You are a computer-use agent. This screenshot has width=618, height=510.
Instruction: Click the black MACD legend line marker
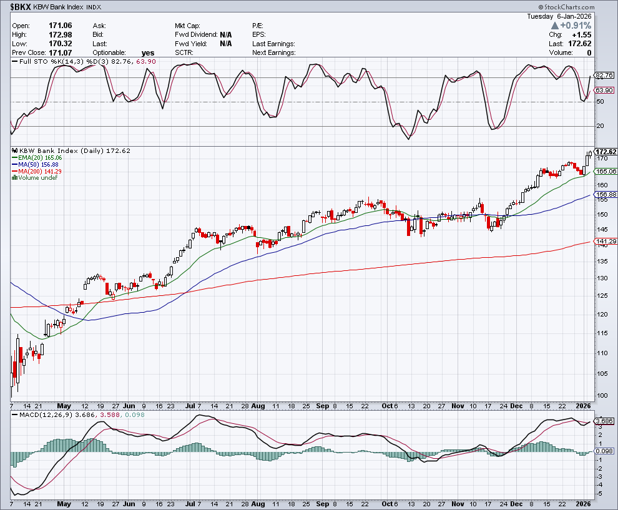tap(15, 414)
